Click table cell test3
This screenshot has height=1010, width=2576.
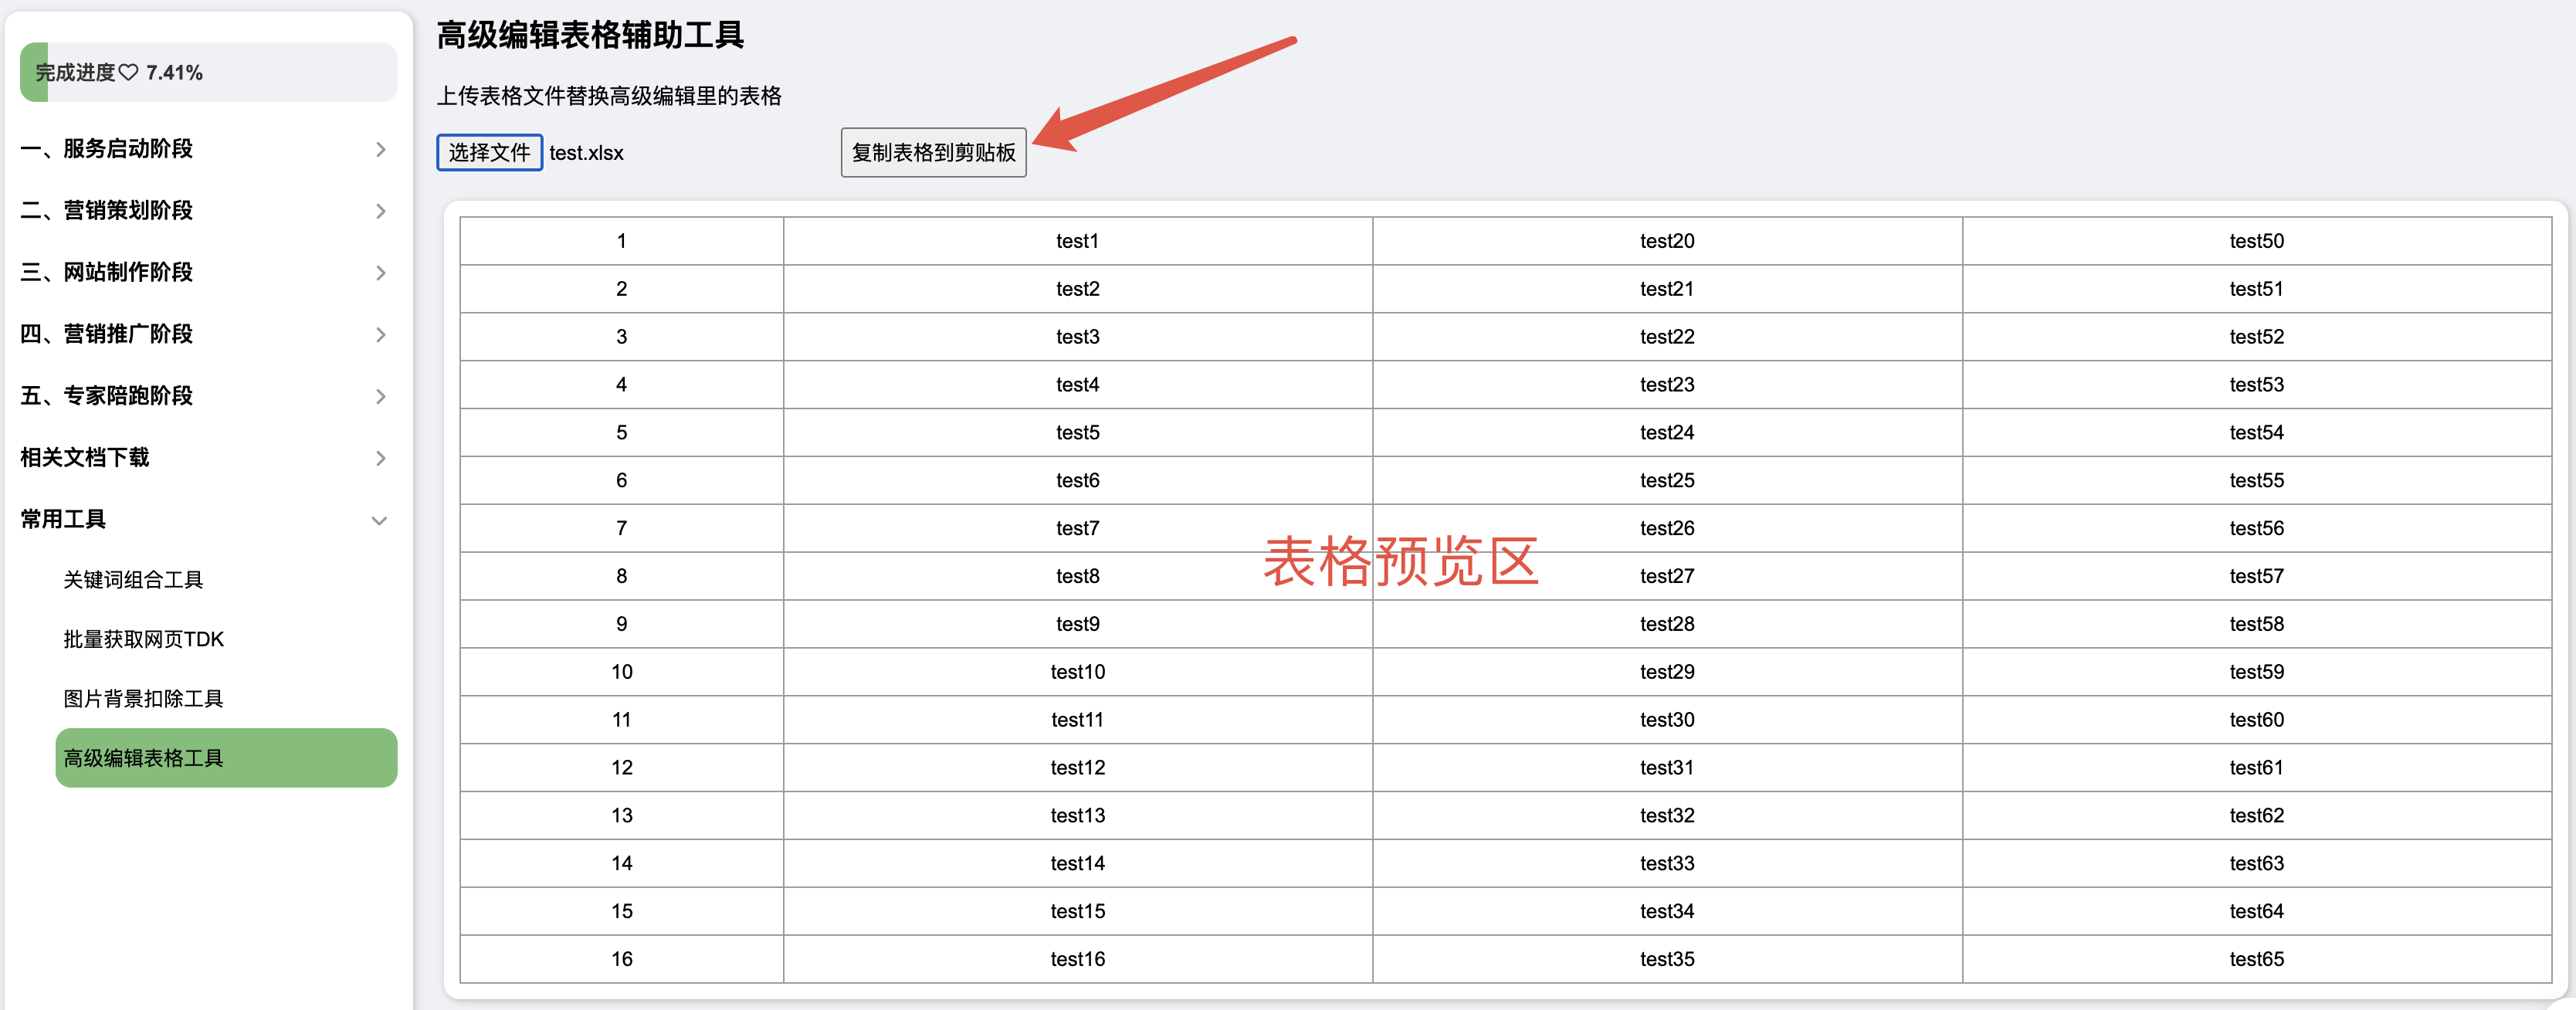pyautogui.click(x=1078, y=337)
